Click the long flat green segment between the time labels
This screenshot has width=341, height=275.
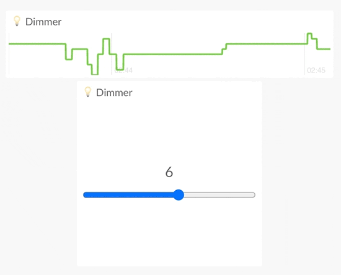point(173,54)
